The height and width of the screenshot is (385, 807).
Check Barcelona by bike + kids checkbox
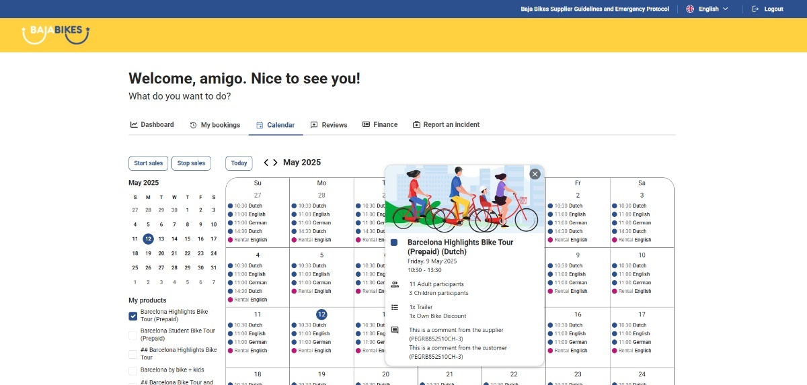coord(133,370)
